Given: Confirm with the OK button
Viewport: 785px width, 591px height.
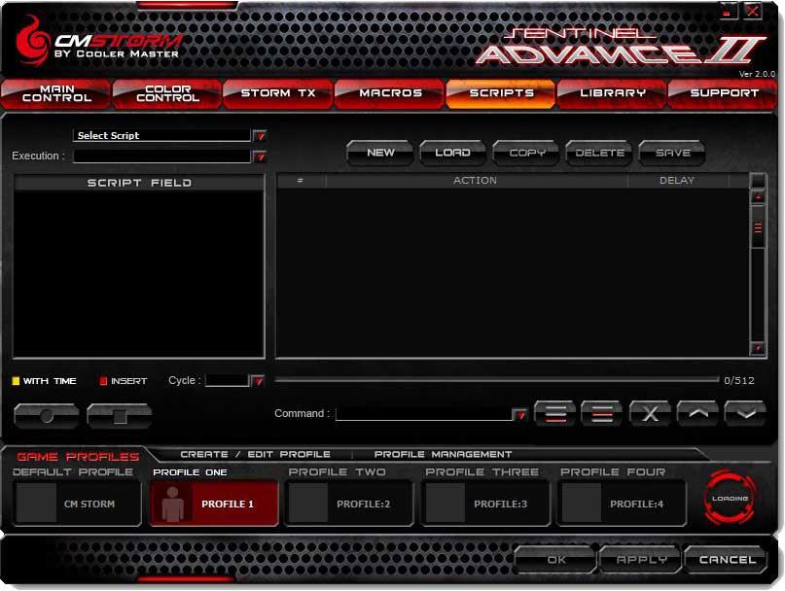Looking at the screenshot, I should [555, 560].
